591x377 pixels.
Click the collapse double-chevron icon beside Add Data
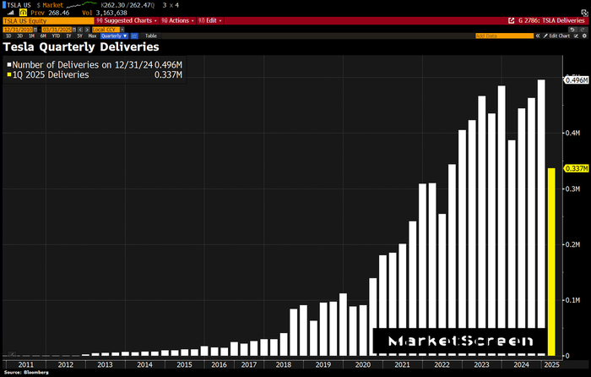coord(538,36)
